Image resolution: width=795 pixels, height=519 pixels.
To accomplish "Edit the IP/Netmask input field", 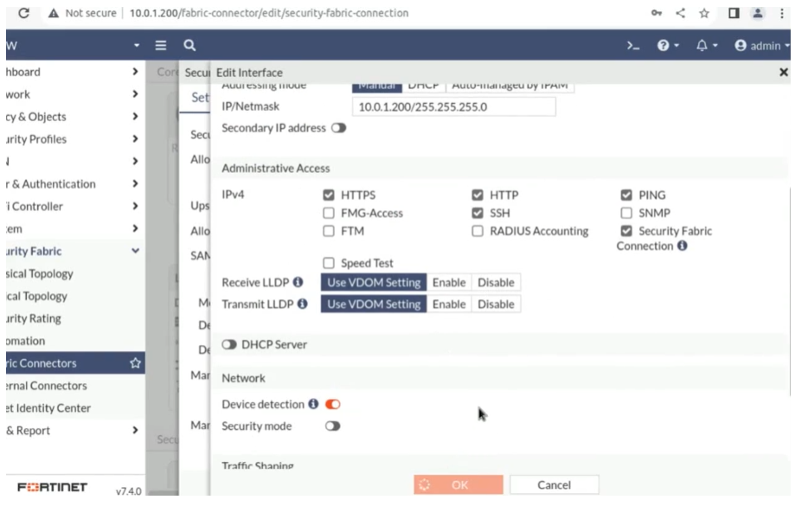I will pyautogui.click(x=454, y=107).
